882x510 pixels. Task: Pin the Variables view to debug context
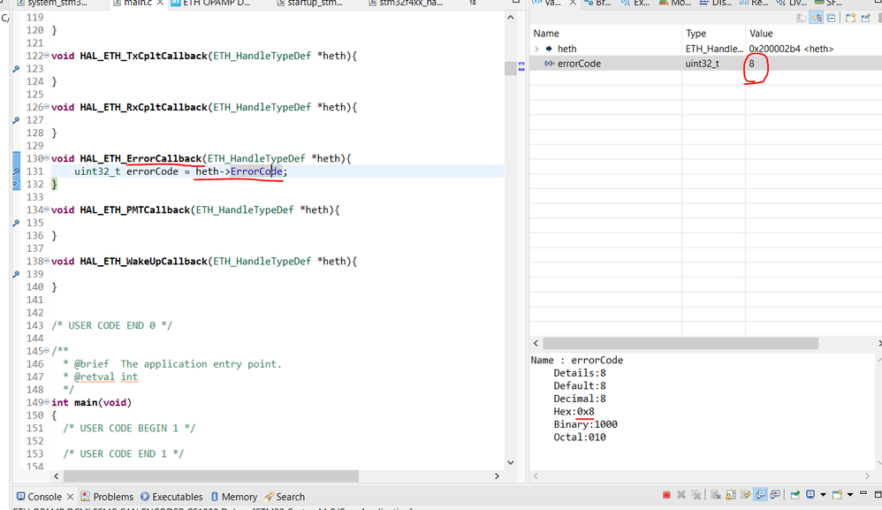(x=866, y=19)
